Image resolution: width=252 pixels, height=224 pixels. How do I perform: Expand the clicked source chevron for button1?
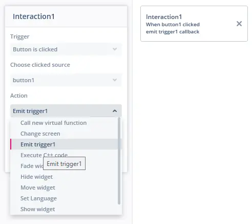pos(115,80)
